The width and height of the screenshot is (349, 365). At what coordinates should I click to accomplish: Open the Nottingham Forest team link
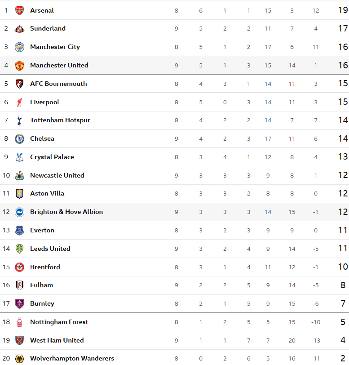(x=59, y=322)
